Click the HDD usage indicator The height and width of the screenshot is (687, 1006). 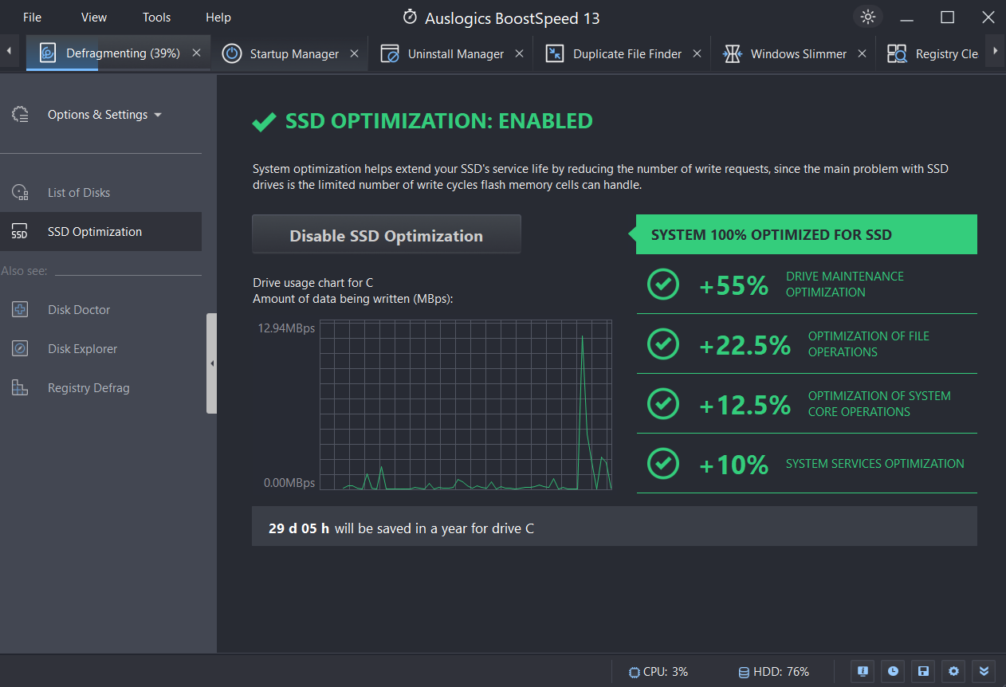pyautogui.click(x=773, y=672)
